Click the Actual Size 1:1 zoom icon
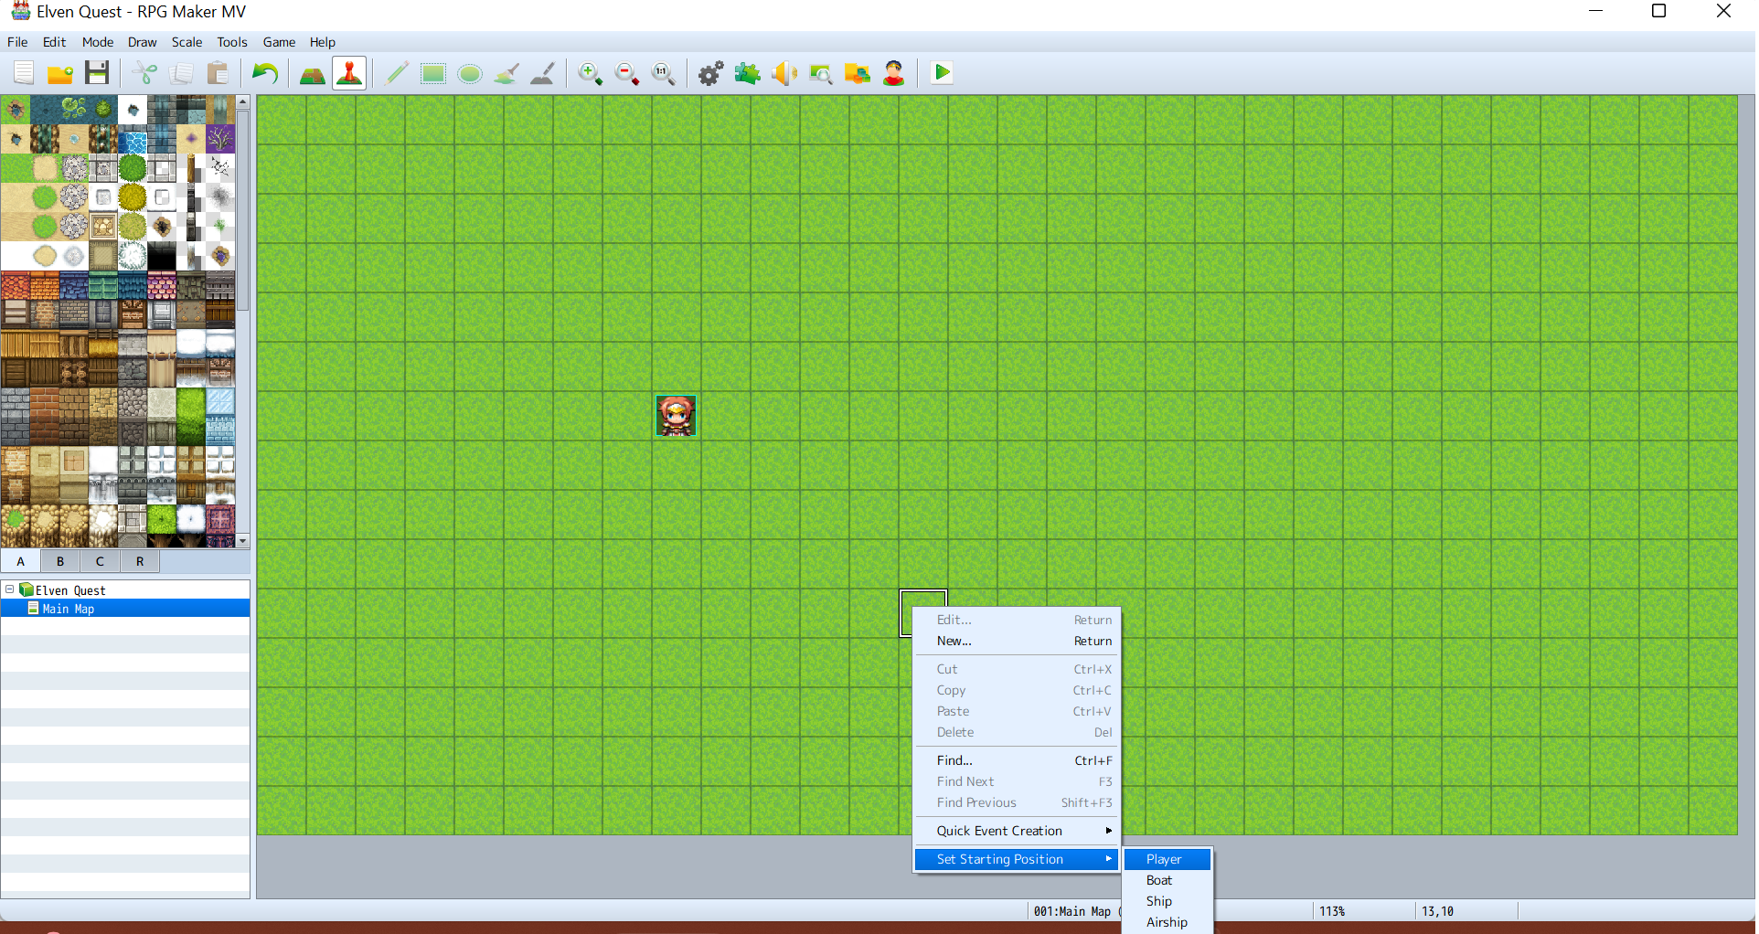 pos(664,73)
